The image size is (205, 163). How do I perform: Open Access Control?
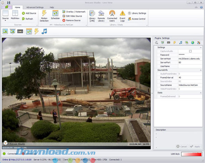pos(137,19)
